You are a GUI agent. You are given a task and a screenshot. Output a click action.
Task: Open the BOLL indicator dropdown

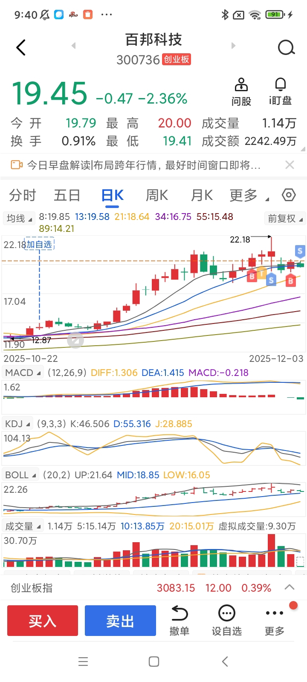pos(20,475)
